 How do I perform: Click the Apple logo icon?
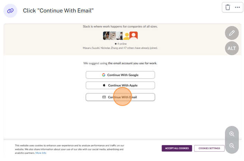pyautogui.click(x=104, y=85)
